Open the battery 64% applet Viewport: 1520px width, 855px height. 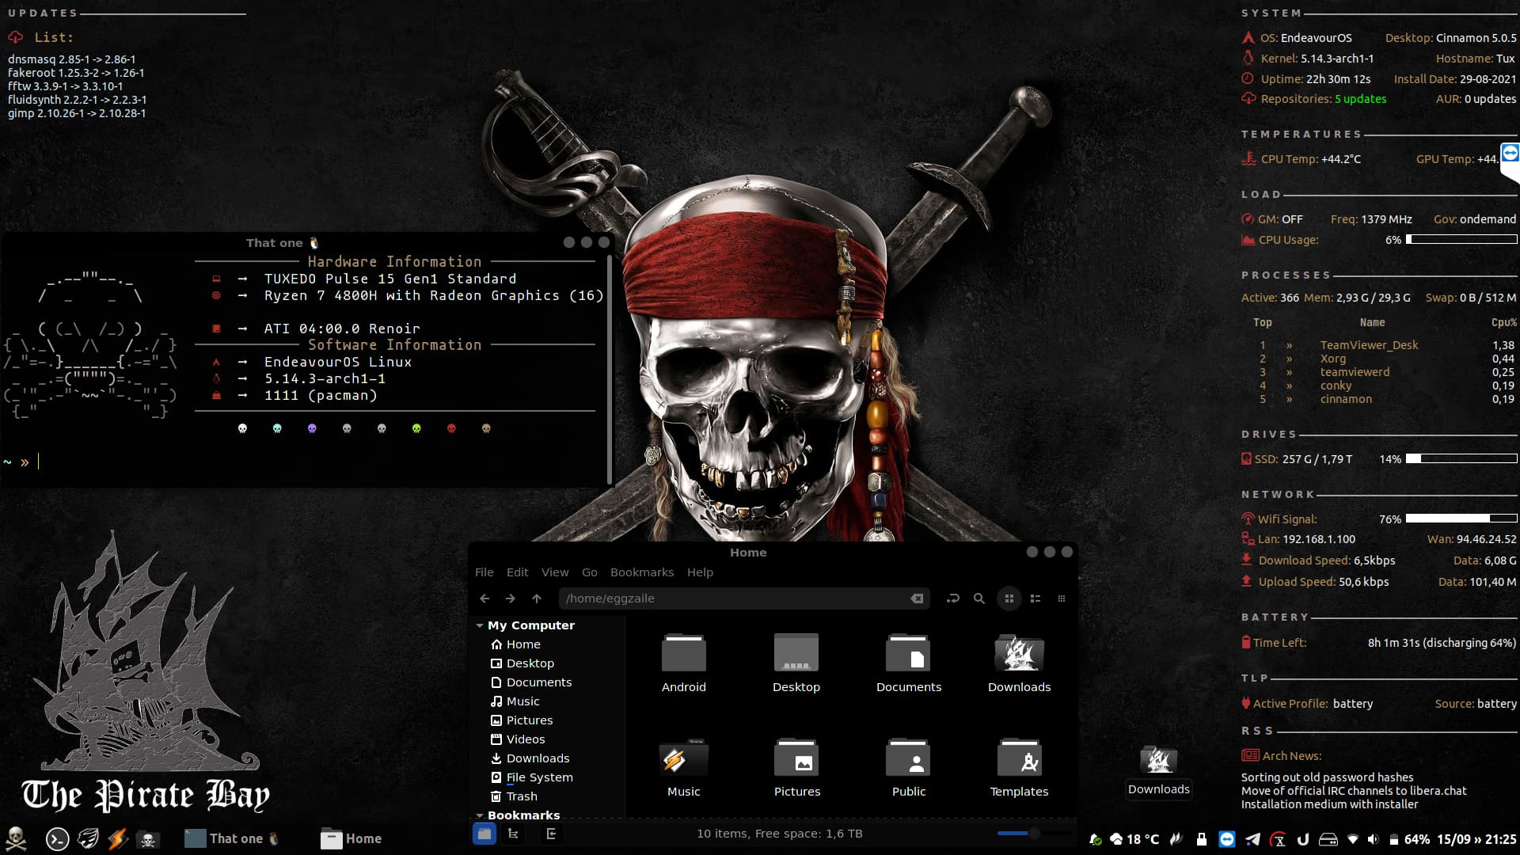click(x=1409, y=839)
